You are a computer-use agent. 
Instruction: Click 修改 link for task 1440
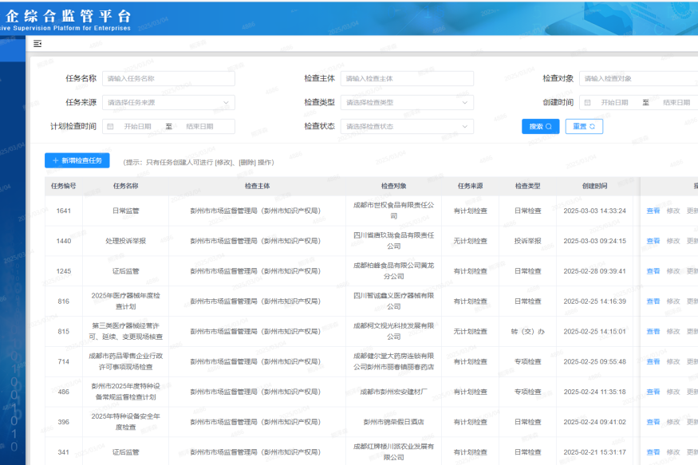tap(673, 241)
